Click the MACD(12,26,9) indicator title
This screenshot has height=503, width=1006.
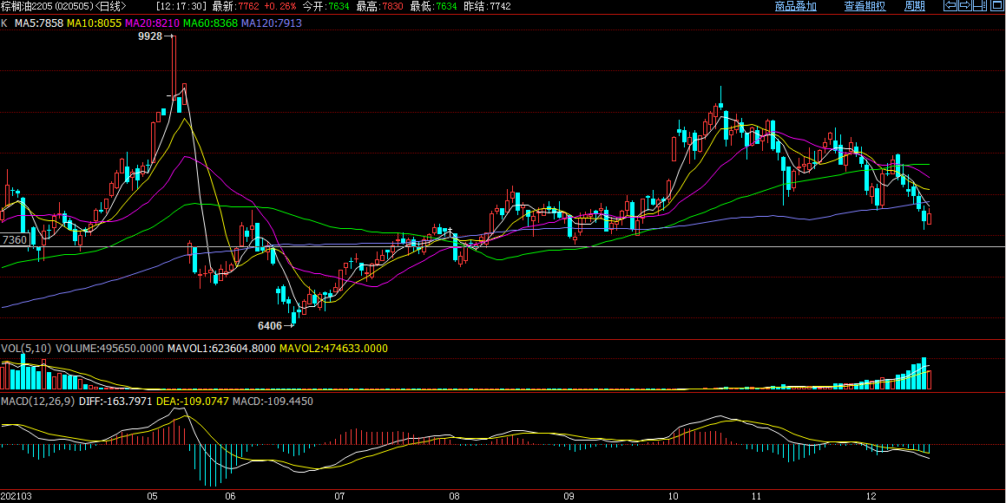coord(38,402)
